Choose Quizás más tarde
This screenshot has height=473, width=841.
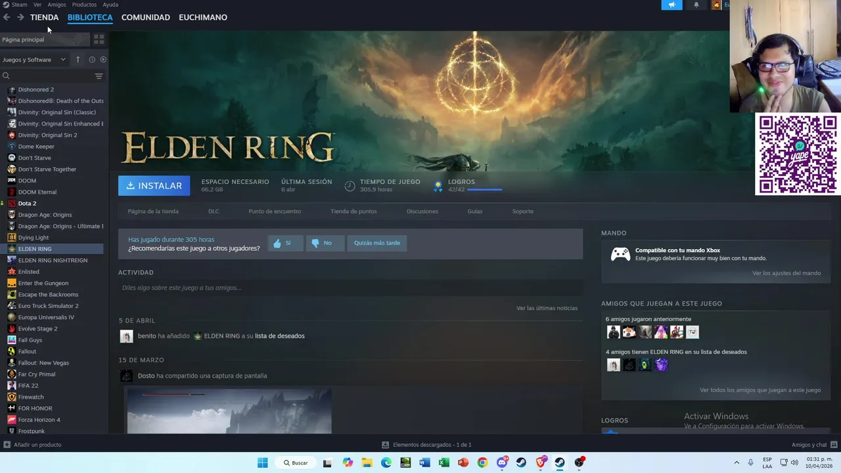377,243
